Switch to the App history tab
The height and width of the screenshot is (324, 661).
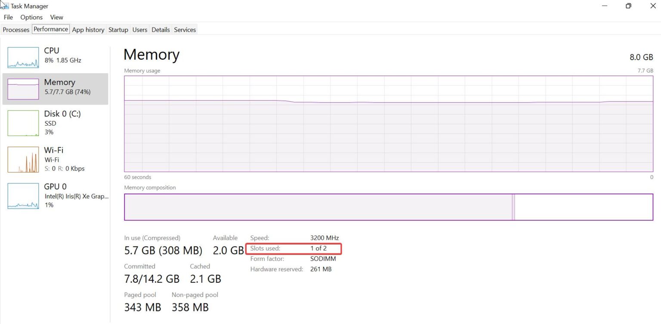[x=88, y=30]
